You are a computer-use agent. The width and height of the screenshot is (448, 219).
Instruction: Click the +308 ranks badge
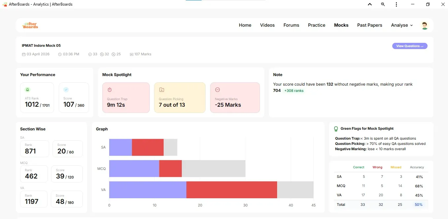click(294, 91)
